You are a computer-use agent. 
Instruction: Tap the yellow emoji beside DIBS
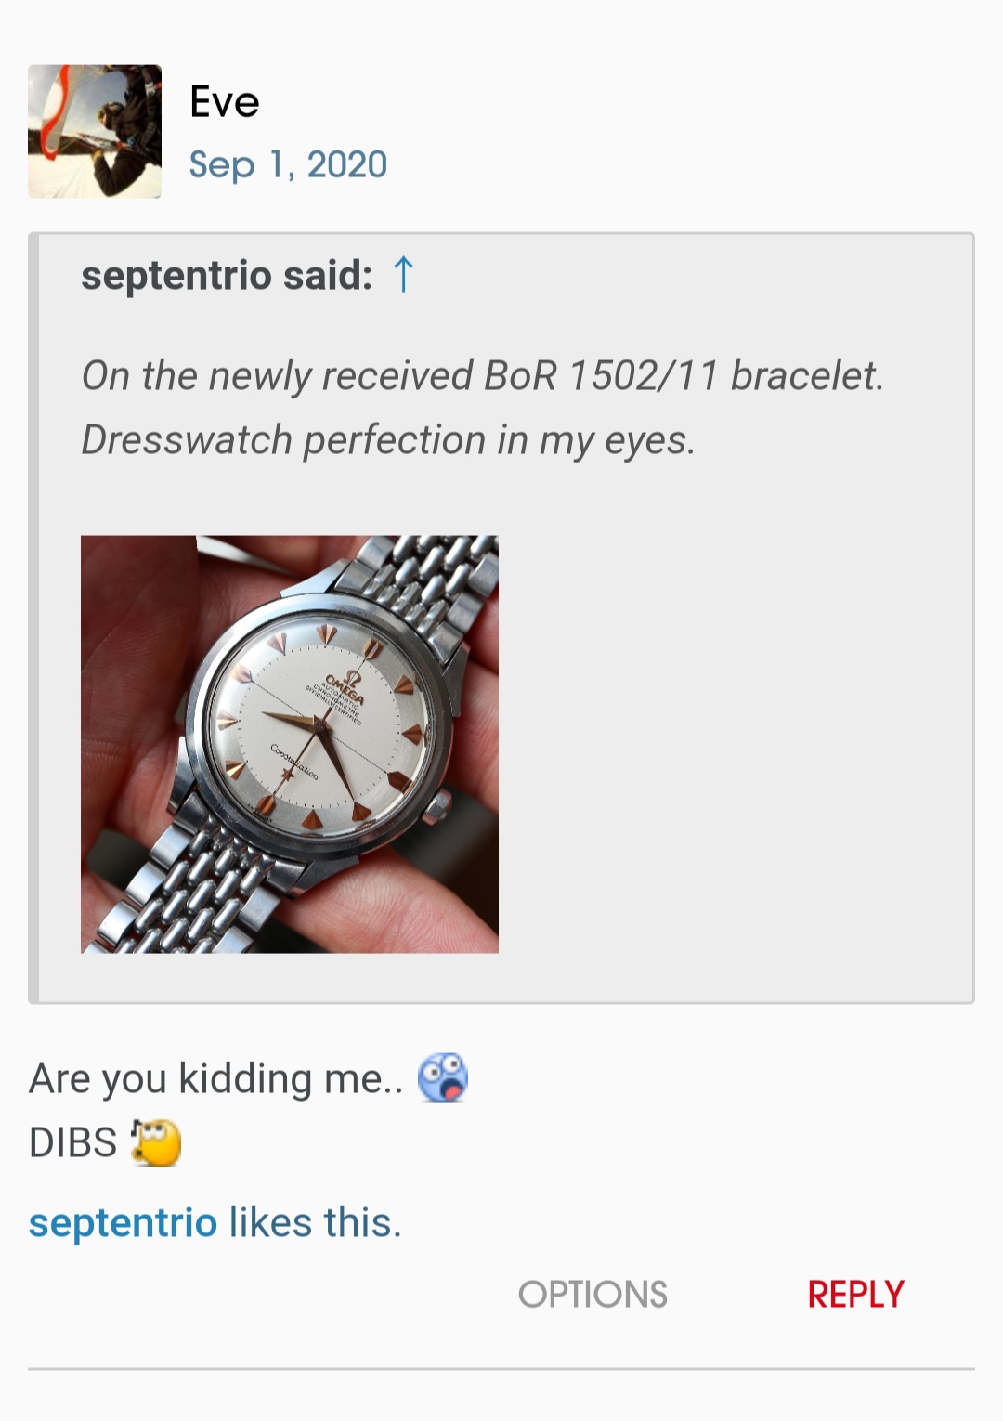(x=156, y=1142)
